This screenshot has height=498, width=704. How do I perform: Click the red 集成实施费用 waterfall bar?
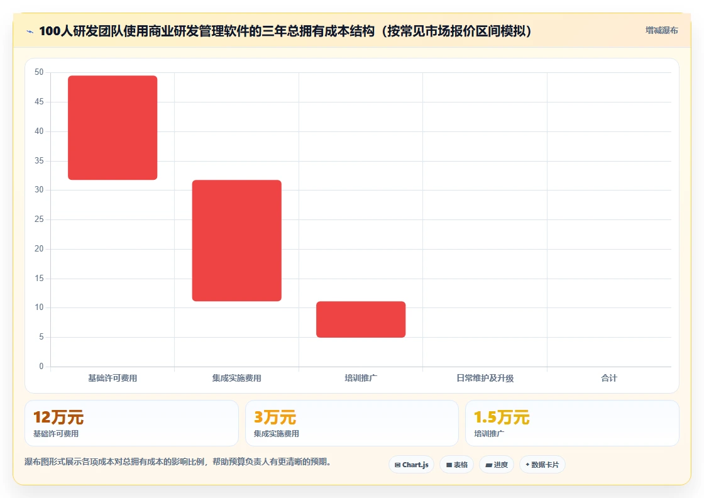(236, 241)
